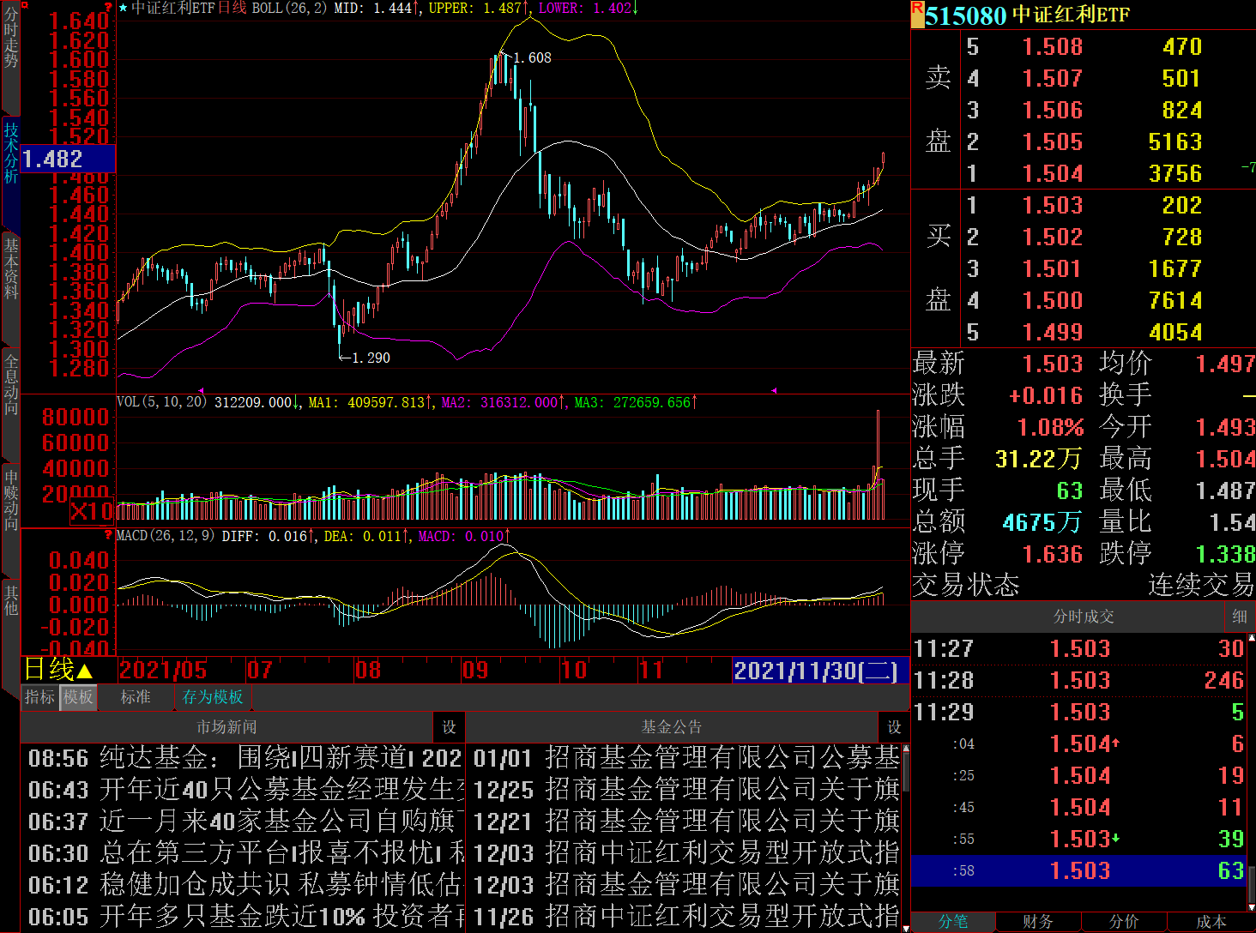Click sell level 1 price 1.504
1256x933 pixels.
tap(1053, 174)
